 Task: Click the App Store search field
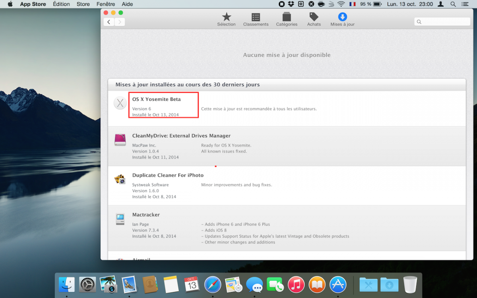coord(442,22)
